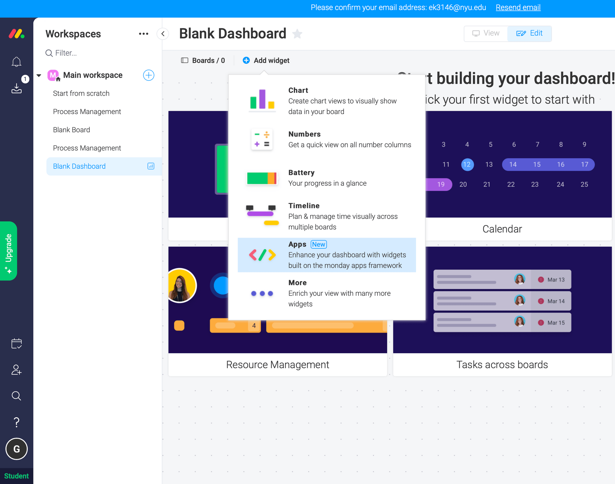Click the Resend email link

point(518,7)
